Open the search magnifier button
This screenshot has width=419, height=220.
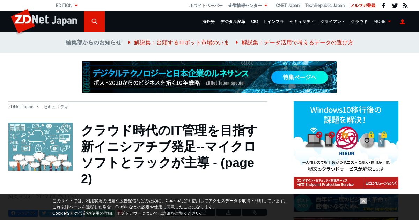(94, 22)
